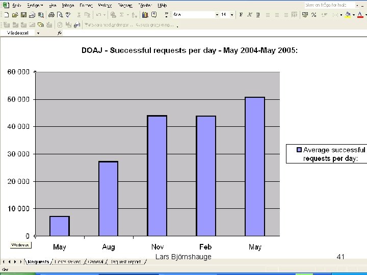This screenshot has width=367, height=275.
Task: Click the copy icon in the toolbar
Action: [x=87, y=15]
